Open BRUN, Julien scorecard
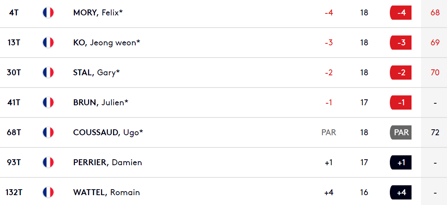This screenshot has width=447, height=205. coord(101,102)
